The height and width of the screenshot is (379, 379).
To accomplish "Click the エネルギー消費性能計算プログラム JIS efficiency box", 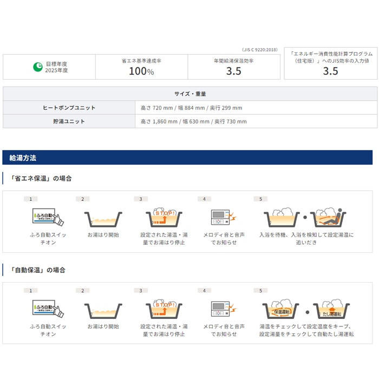I will tap(330, 64).
